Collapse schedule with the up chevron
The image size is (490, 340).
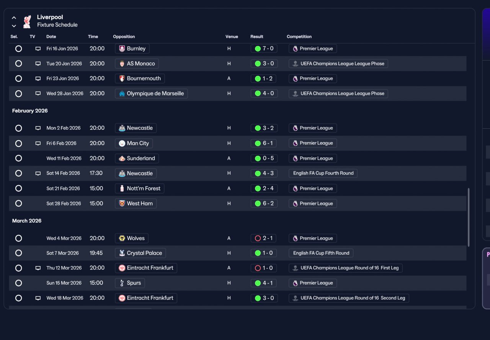click(x=14, y=18)
